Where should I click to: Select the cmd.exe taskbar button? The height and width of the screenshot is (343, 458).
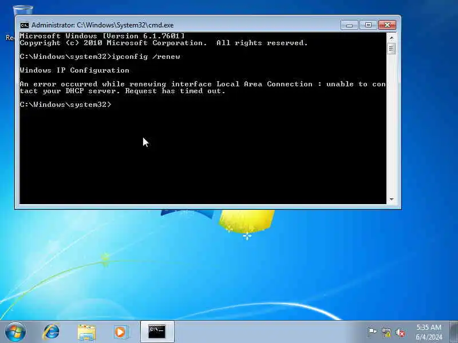[157, 332]
